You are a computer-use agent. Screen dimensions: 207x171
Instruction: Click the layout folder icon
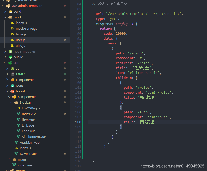coord(12,91)
